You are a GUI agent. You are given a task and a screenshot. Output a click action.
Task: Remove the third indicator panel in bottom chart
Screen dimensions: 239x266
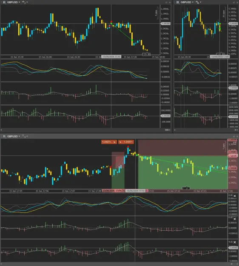pyautogui.click(x=235, y=242)
